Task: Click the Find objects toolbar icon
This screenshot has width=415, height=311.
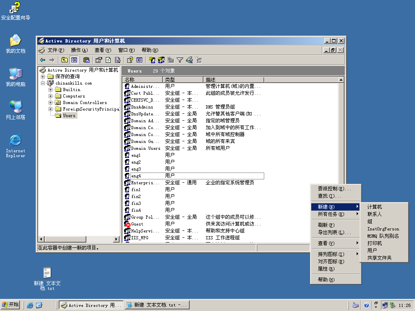Action: pyautogui.click(x=189, y=60)
